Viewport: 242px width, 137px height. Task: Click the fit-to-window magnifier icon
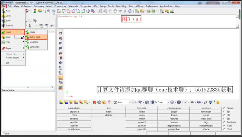(x=100, y=11)
